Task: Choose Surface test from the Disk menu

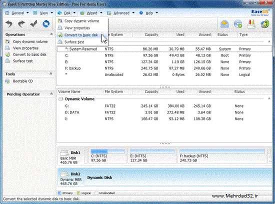Action: click(82, 42)
